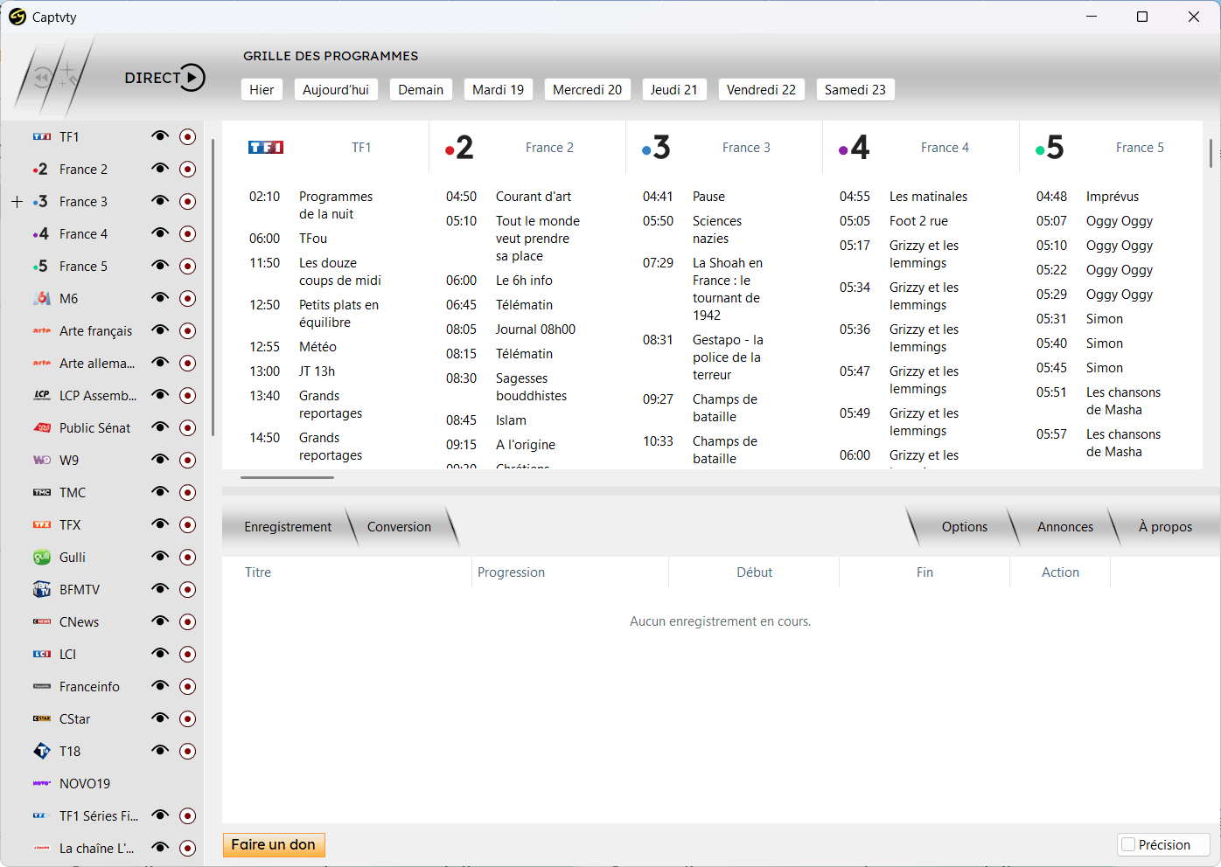Watch TF1 live via eye icon

[x=159, y=136]
